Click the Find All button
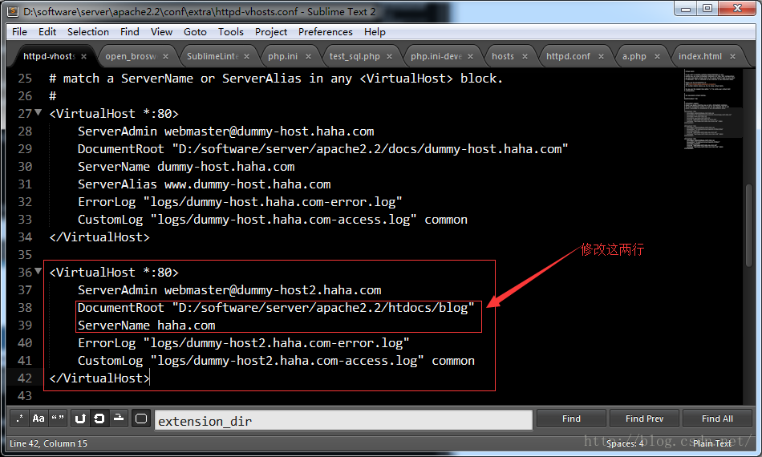This screenshot has height=457, width=762. point(717,419)
